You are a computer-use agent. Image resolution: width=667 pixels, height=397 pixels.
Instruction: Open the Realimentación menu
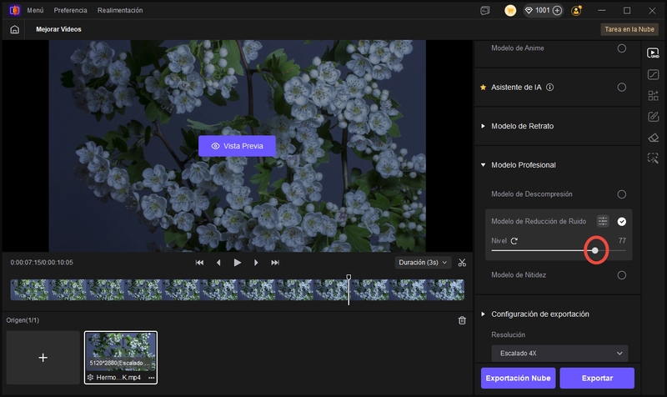tap(120, 10)
